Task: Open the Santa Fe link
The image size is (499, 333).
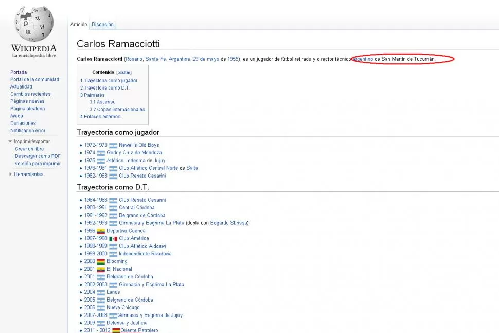Action: coord(156,59)
